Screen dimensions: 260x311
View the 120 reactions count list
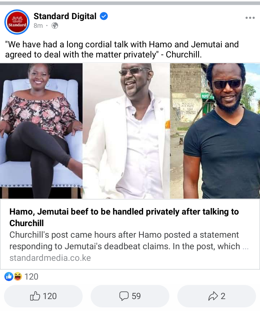(x=31, y=276)
